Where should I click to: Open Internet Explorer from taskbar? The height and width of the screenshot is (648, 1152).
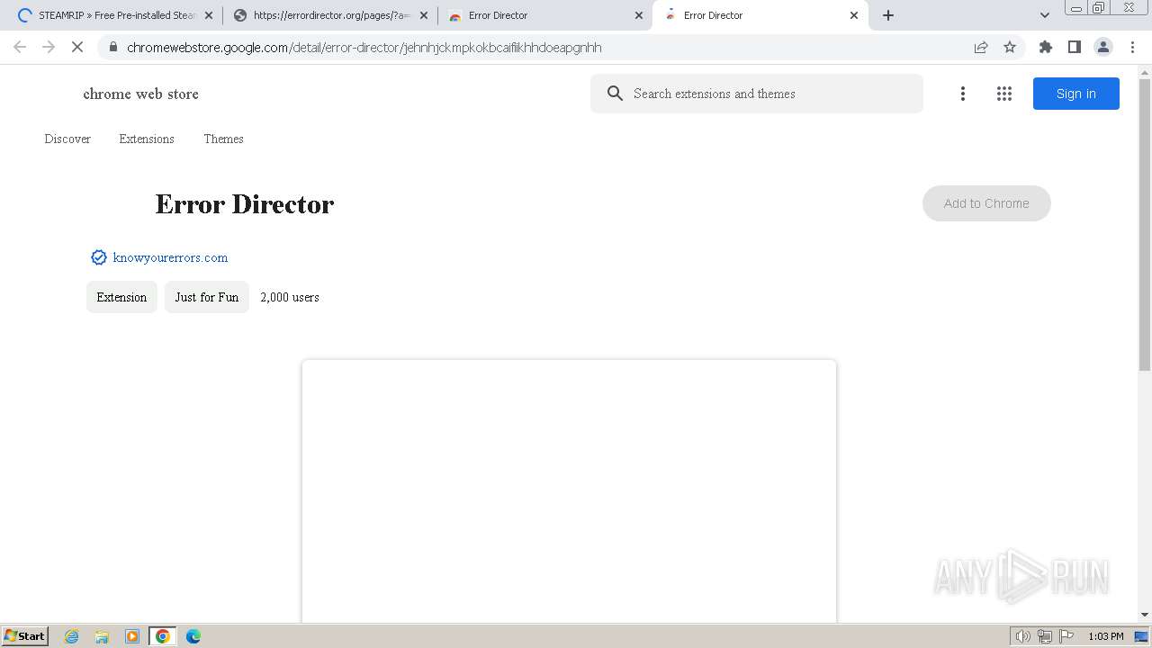click(72, 636)
